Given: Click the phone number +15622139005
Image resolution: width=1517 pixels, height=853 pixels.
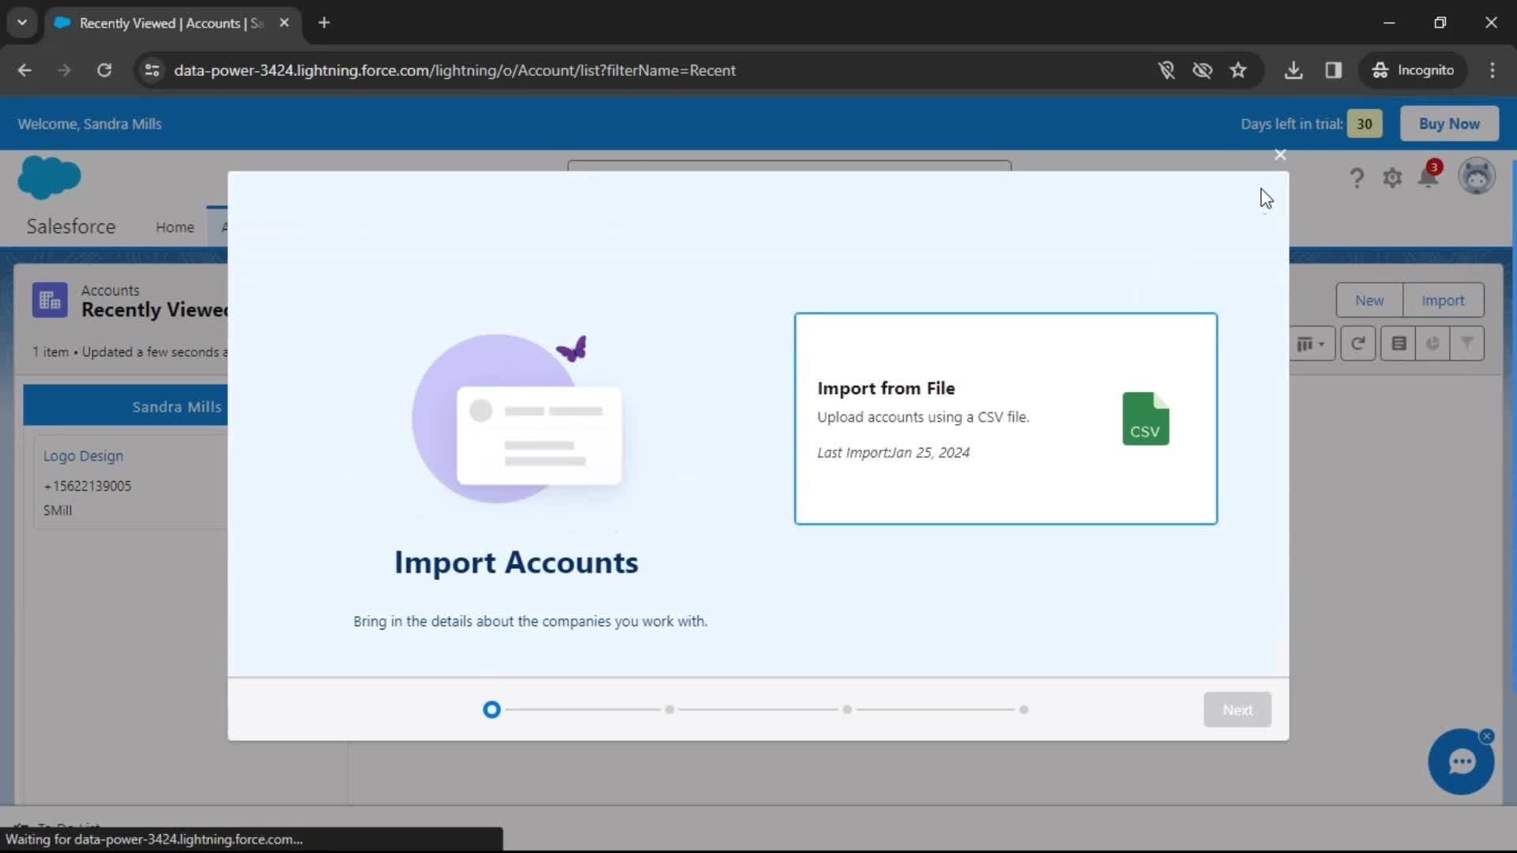Looking at the screenshot, I should pos(88,486).
